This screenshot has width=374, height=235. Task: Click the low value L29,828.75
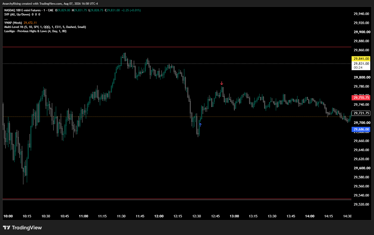point(96,10)
